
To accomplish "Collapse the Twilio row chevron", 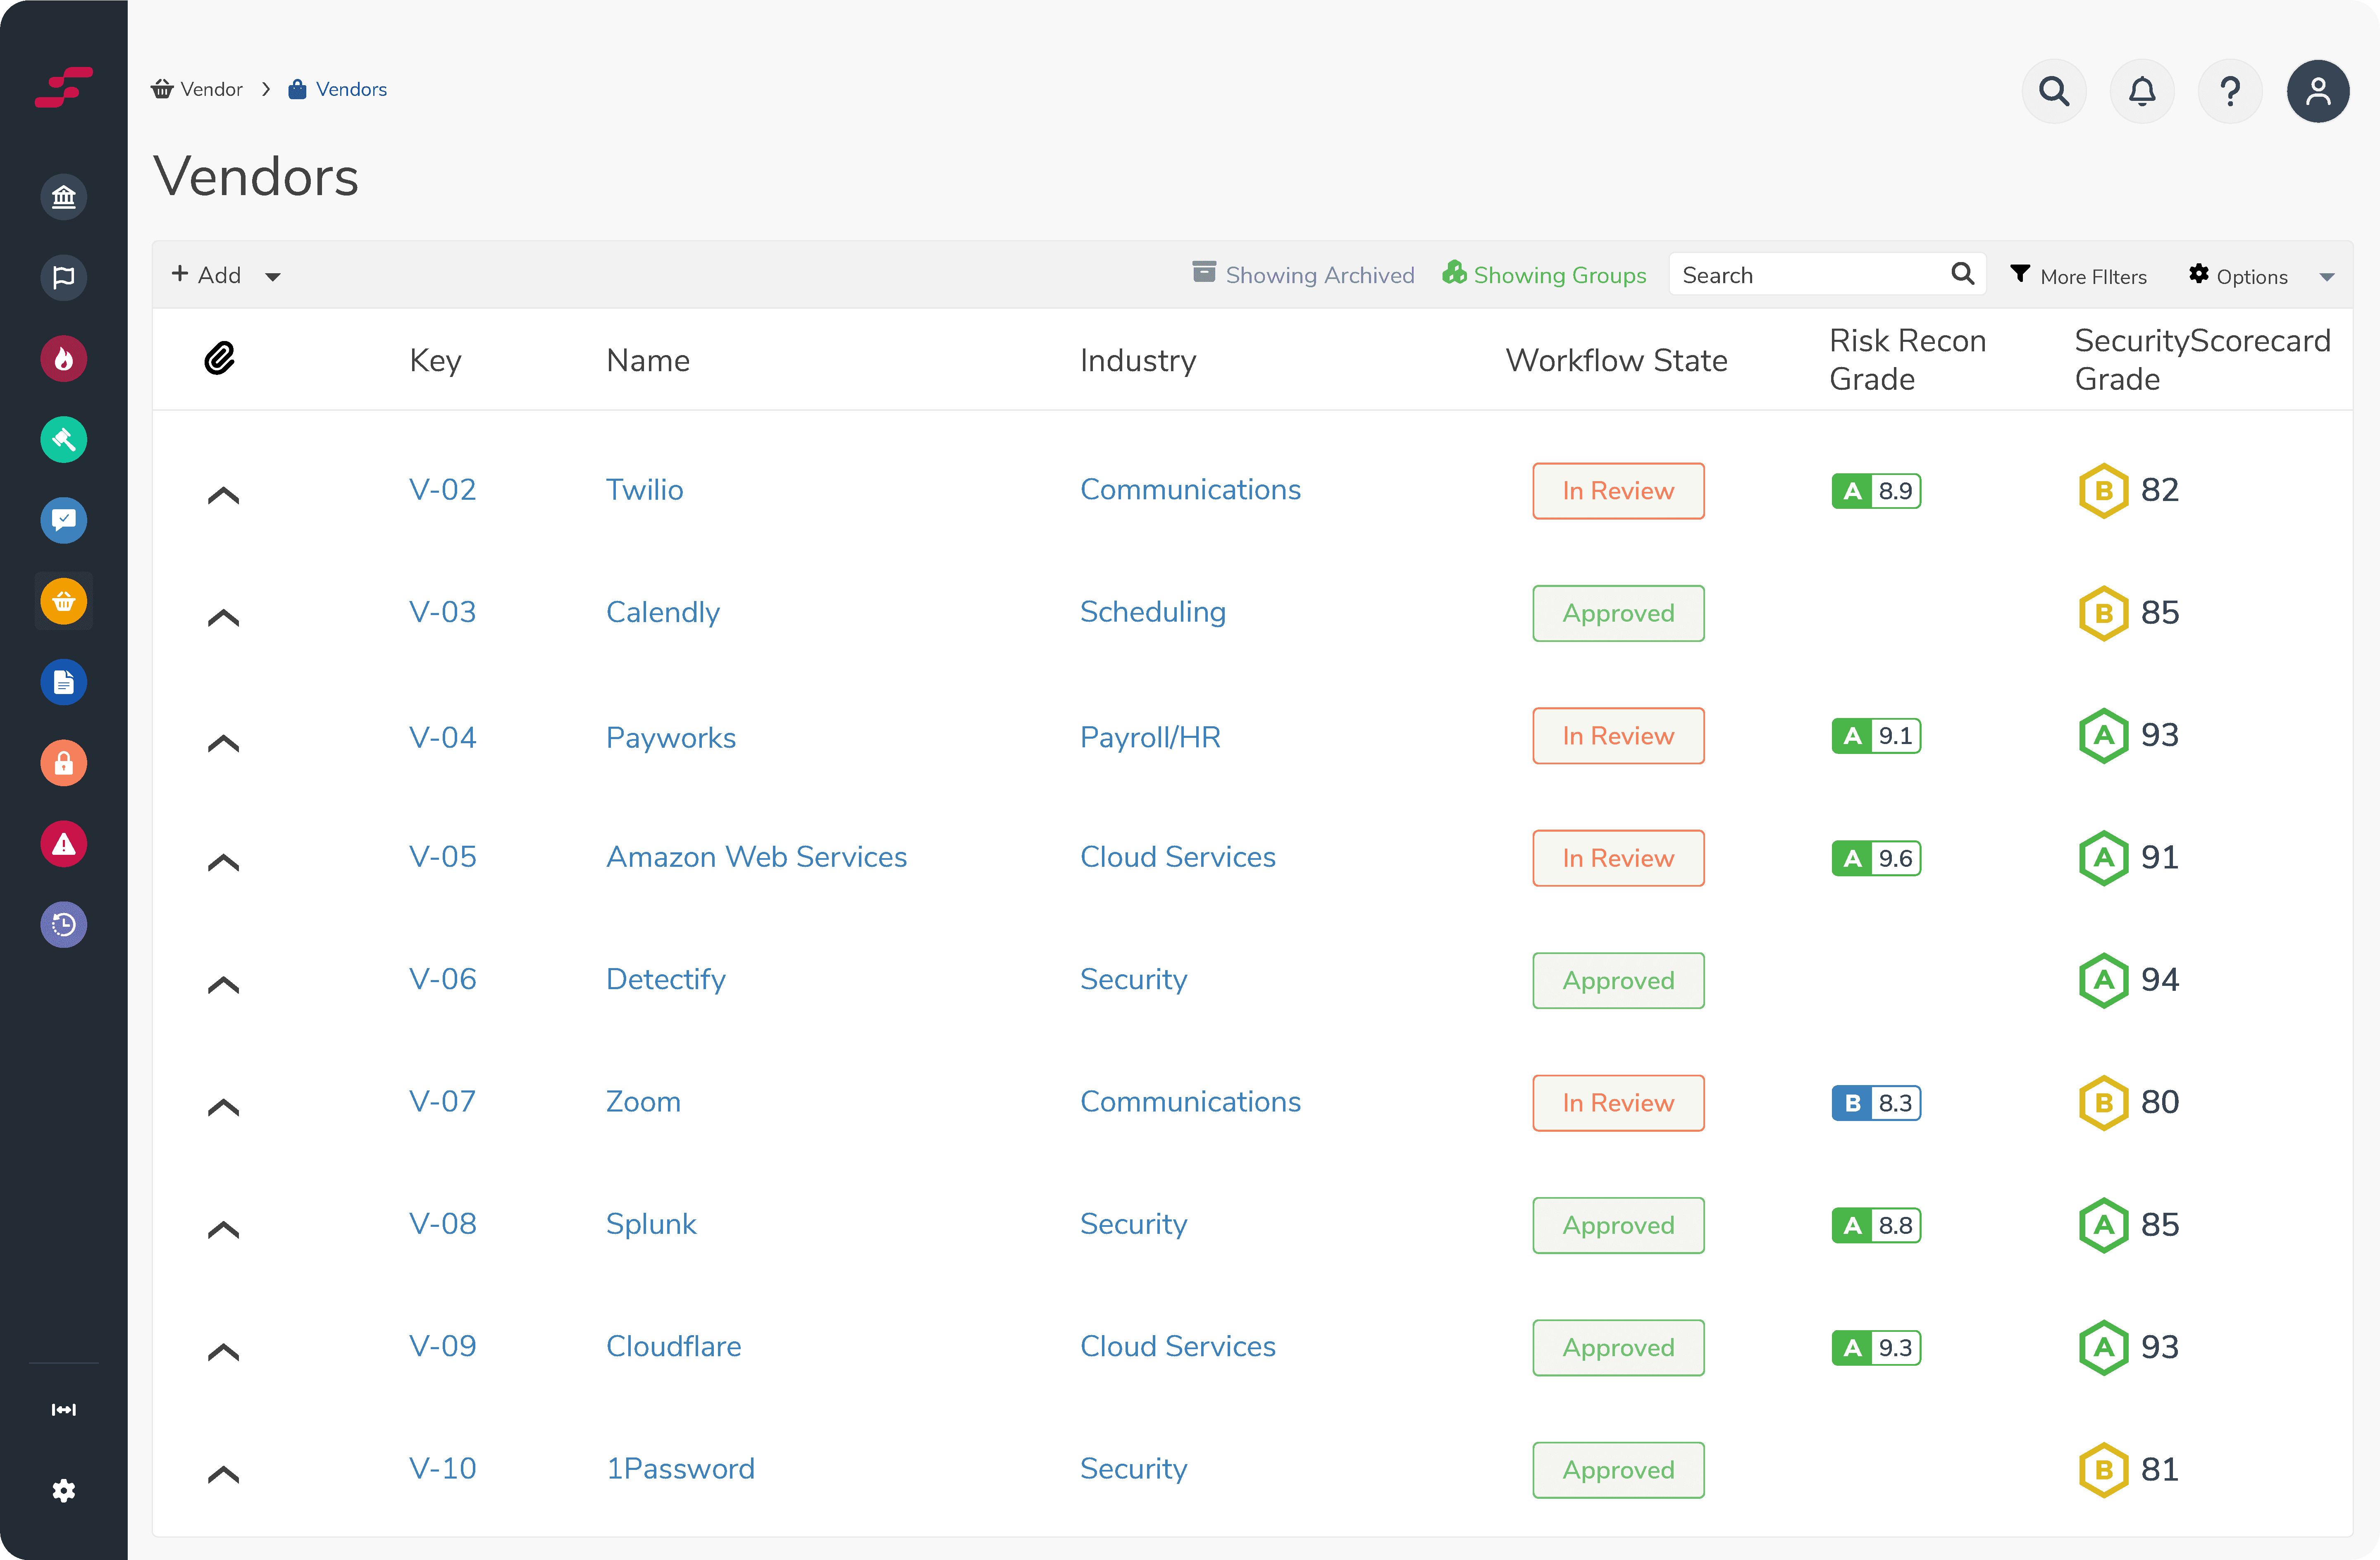I will click(x=223, y=495).
